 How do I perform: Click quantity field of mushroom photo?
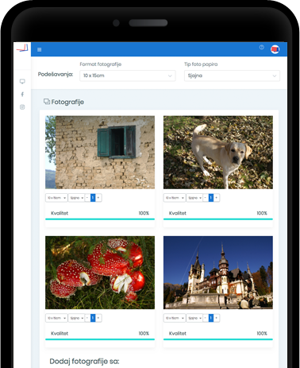click(x=93, y=318)
